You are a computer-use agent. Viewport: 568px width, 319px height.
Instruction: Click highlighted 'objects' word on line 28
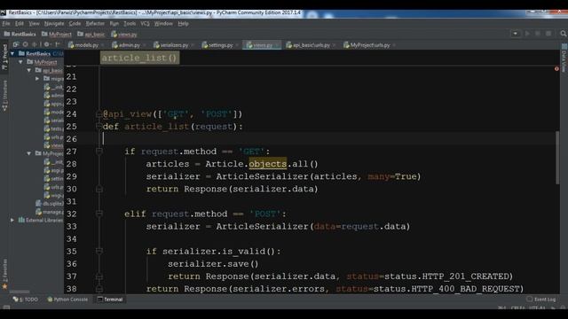(x=268, y=164)
